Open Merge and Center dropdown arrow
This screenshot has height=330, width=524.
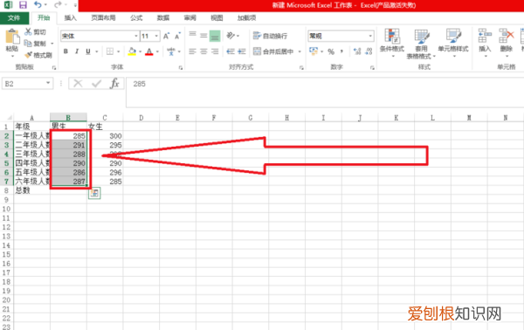(300, 52)
